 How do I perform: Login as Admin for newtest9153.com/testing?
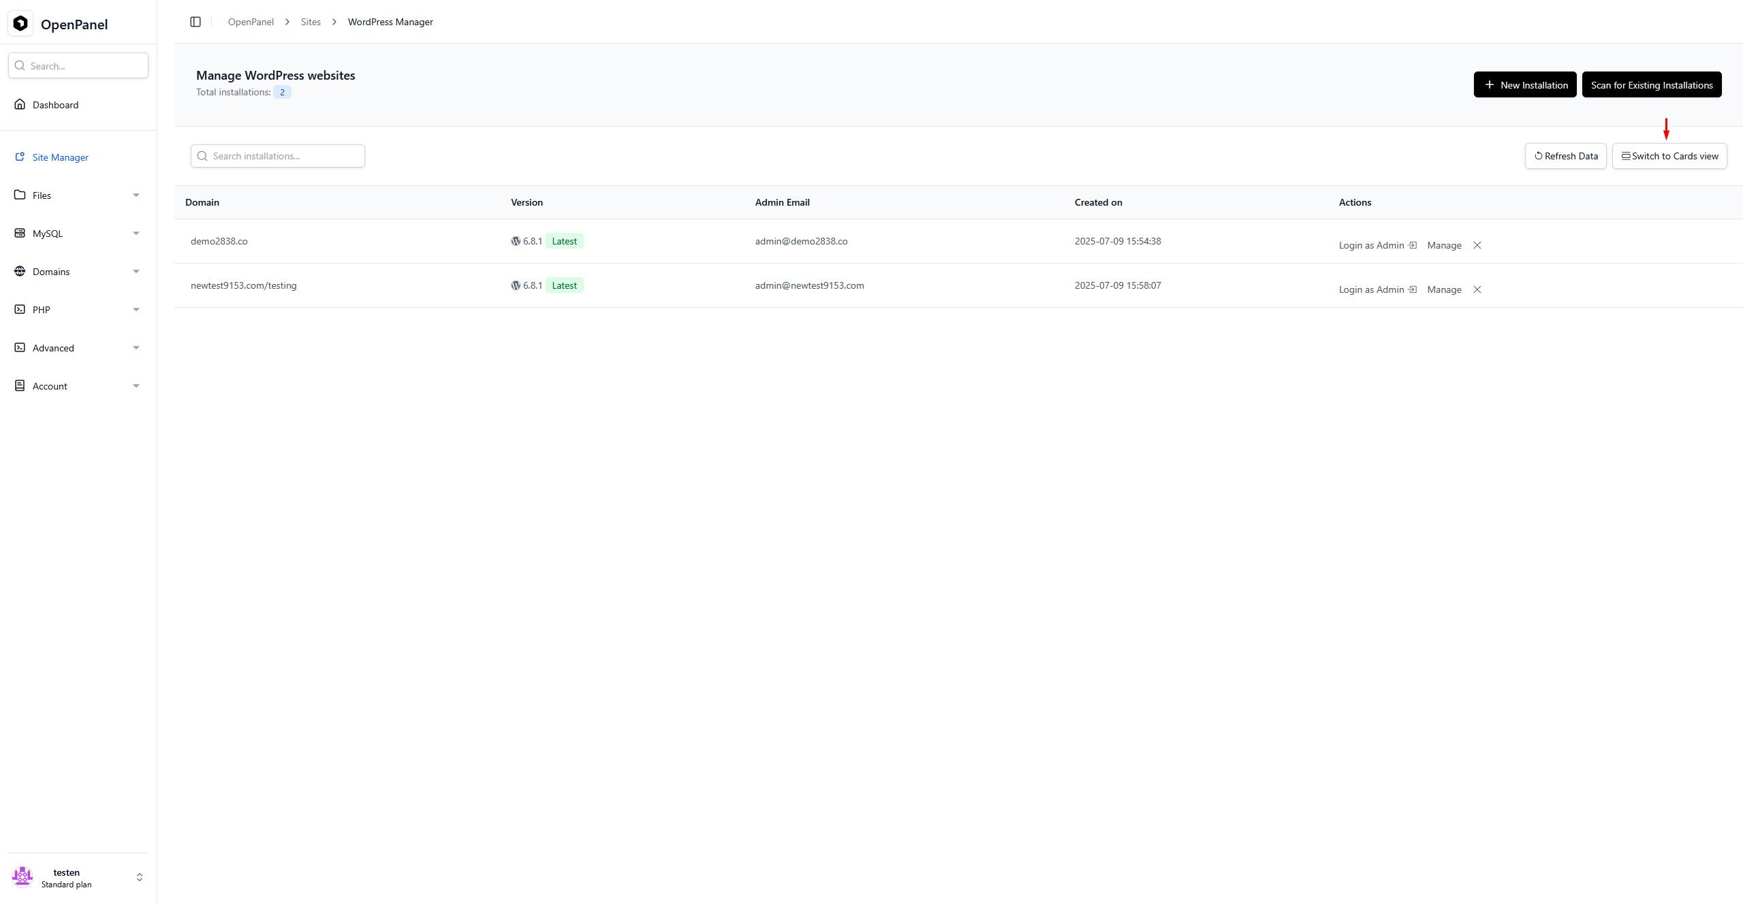(1378, 289)
